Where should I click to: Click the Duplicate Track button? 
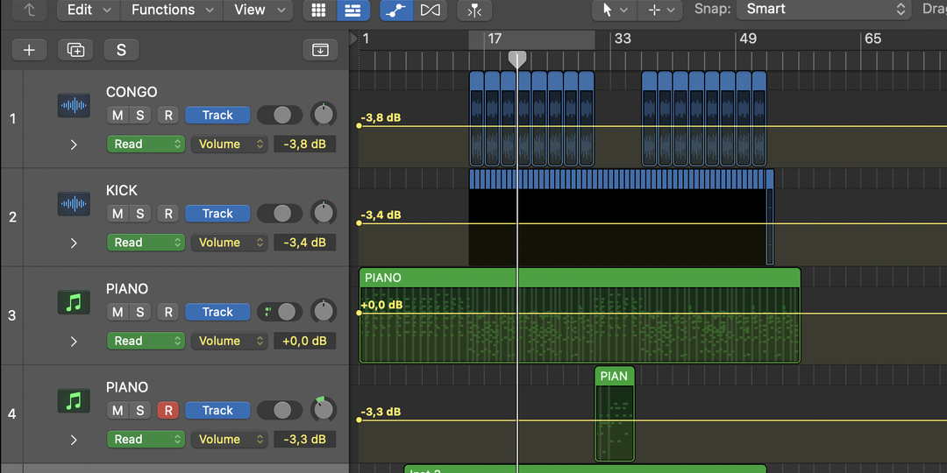pos(75,50)
